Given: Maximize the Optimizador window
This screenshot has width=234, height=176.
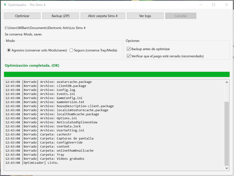Looking at the screenshot, I should (x=213, y=5).
